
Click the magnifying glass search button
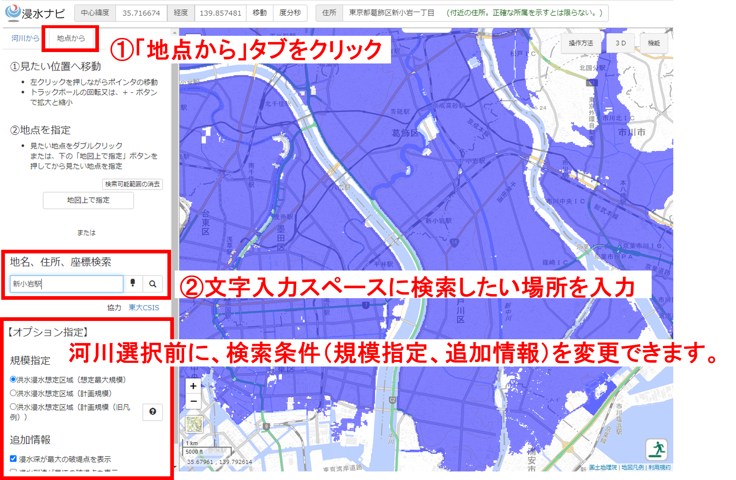153,284
